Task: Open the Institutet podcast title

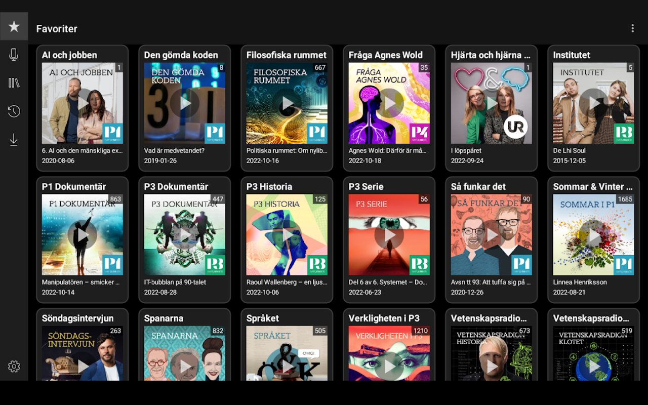Action: pyautogui.click(x=572, y=55)
